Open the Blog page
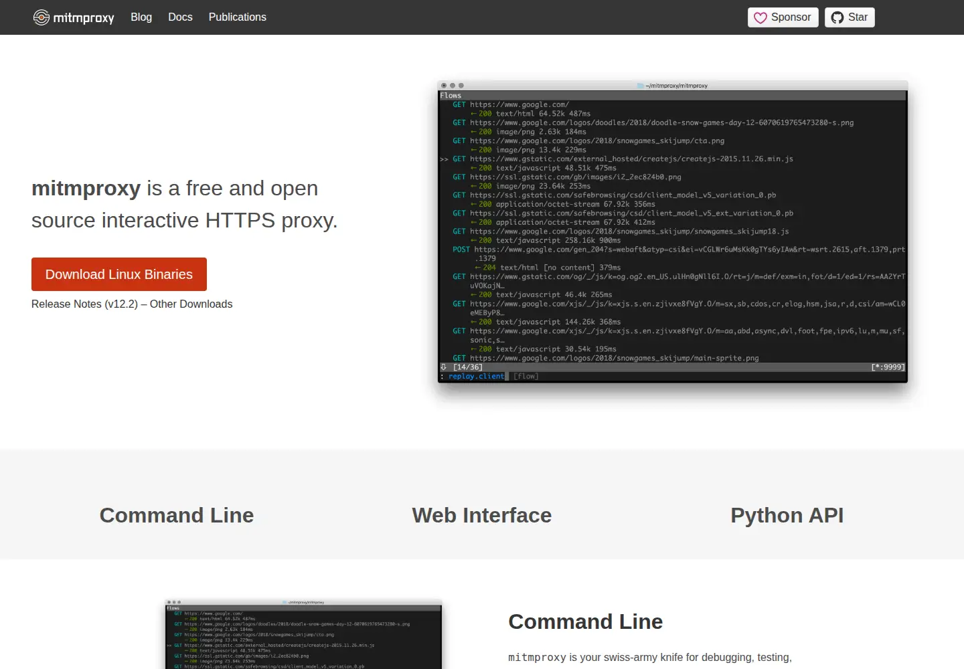The height and width of the screenshot is (669, 964). [x=141, y=17]
